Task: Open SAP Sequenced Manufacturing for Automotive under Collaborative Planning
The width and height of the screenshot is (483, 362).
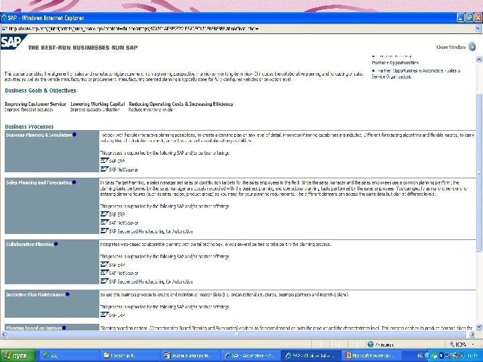Action: pos(151,282)
